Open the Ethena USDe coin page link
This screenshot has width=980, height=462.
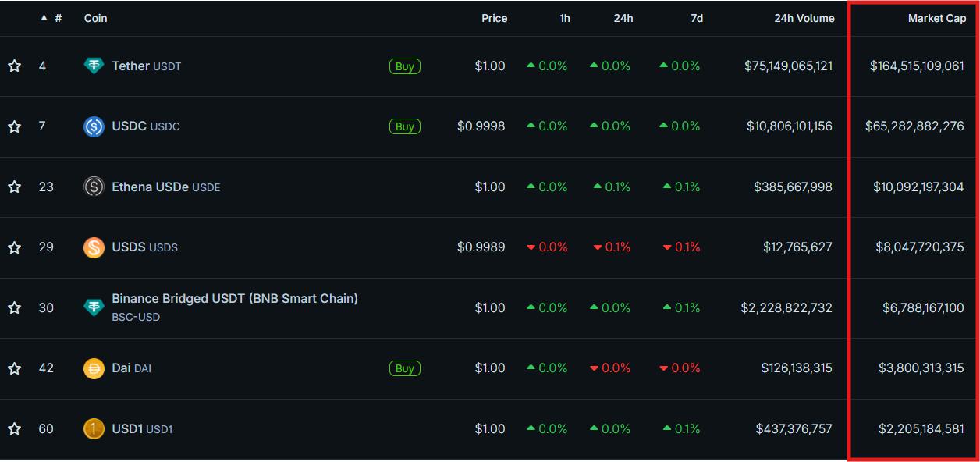click(150, 187)
